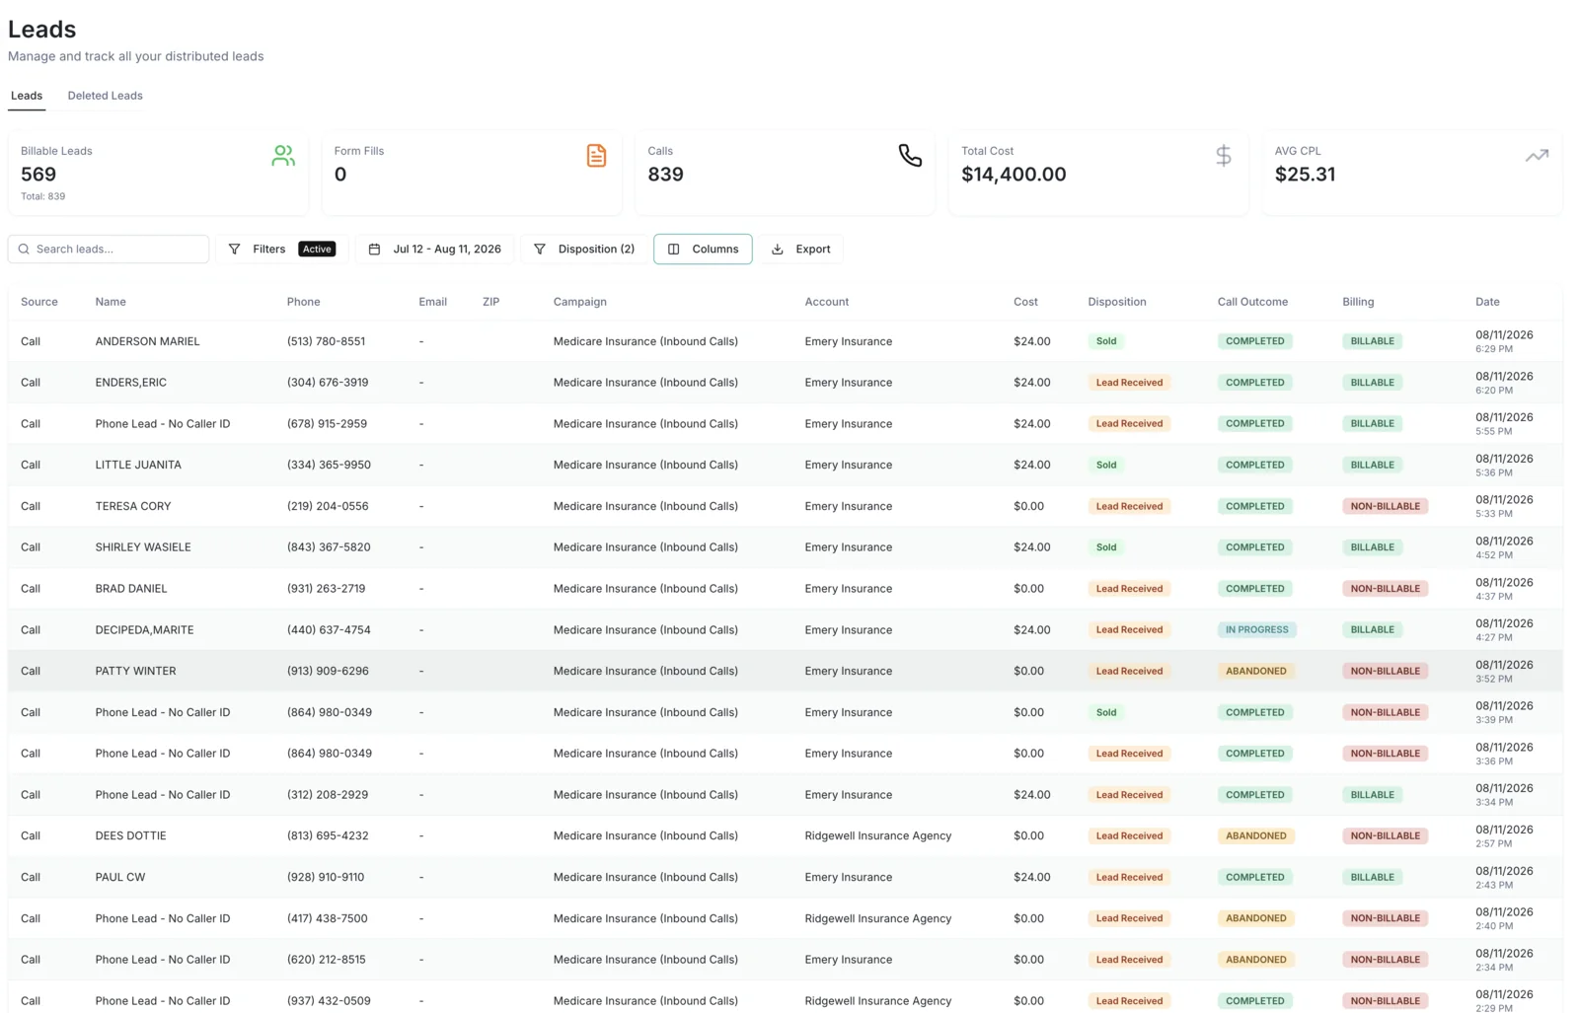Click phone number (620) 212-8515
This screenshot has width=1579, height=1013.
326,960
